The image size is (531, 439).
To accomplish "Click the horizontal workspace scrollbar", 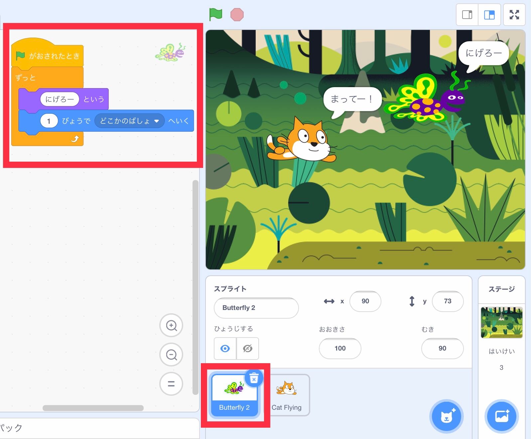I will 93,408.
